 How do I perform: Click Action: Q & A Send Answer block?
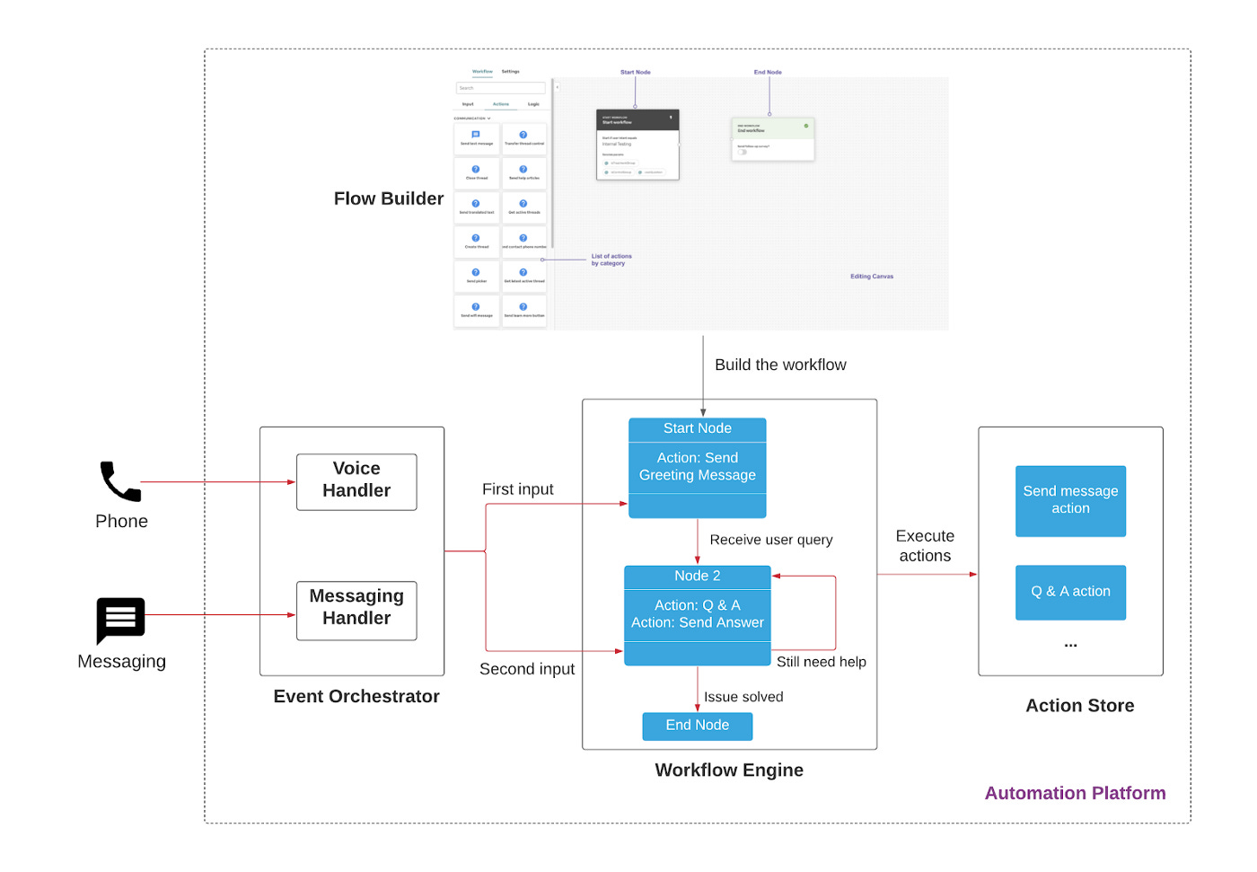click(x=698, y=614)
